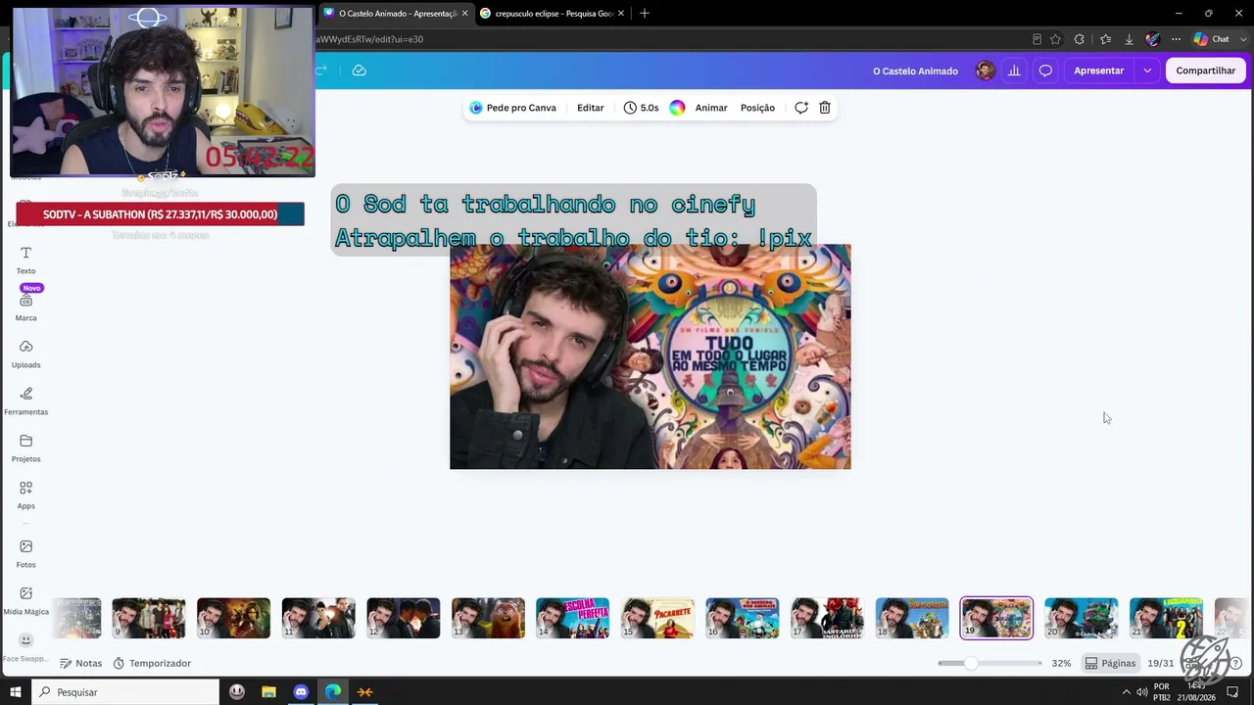The height and width of the screenshot is (705, 1254).
Task: Click the O Castelo Animado document title
Action: (x=916, y=70)
